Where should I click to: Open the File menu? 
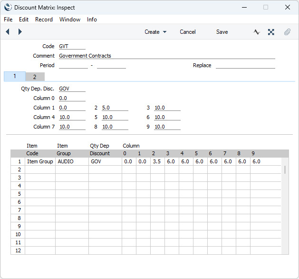pyautogui.click(x=8, y=20)
